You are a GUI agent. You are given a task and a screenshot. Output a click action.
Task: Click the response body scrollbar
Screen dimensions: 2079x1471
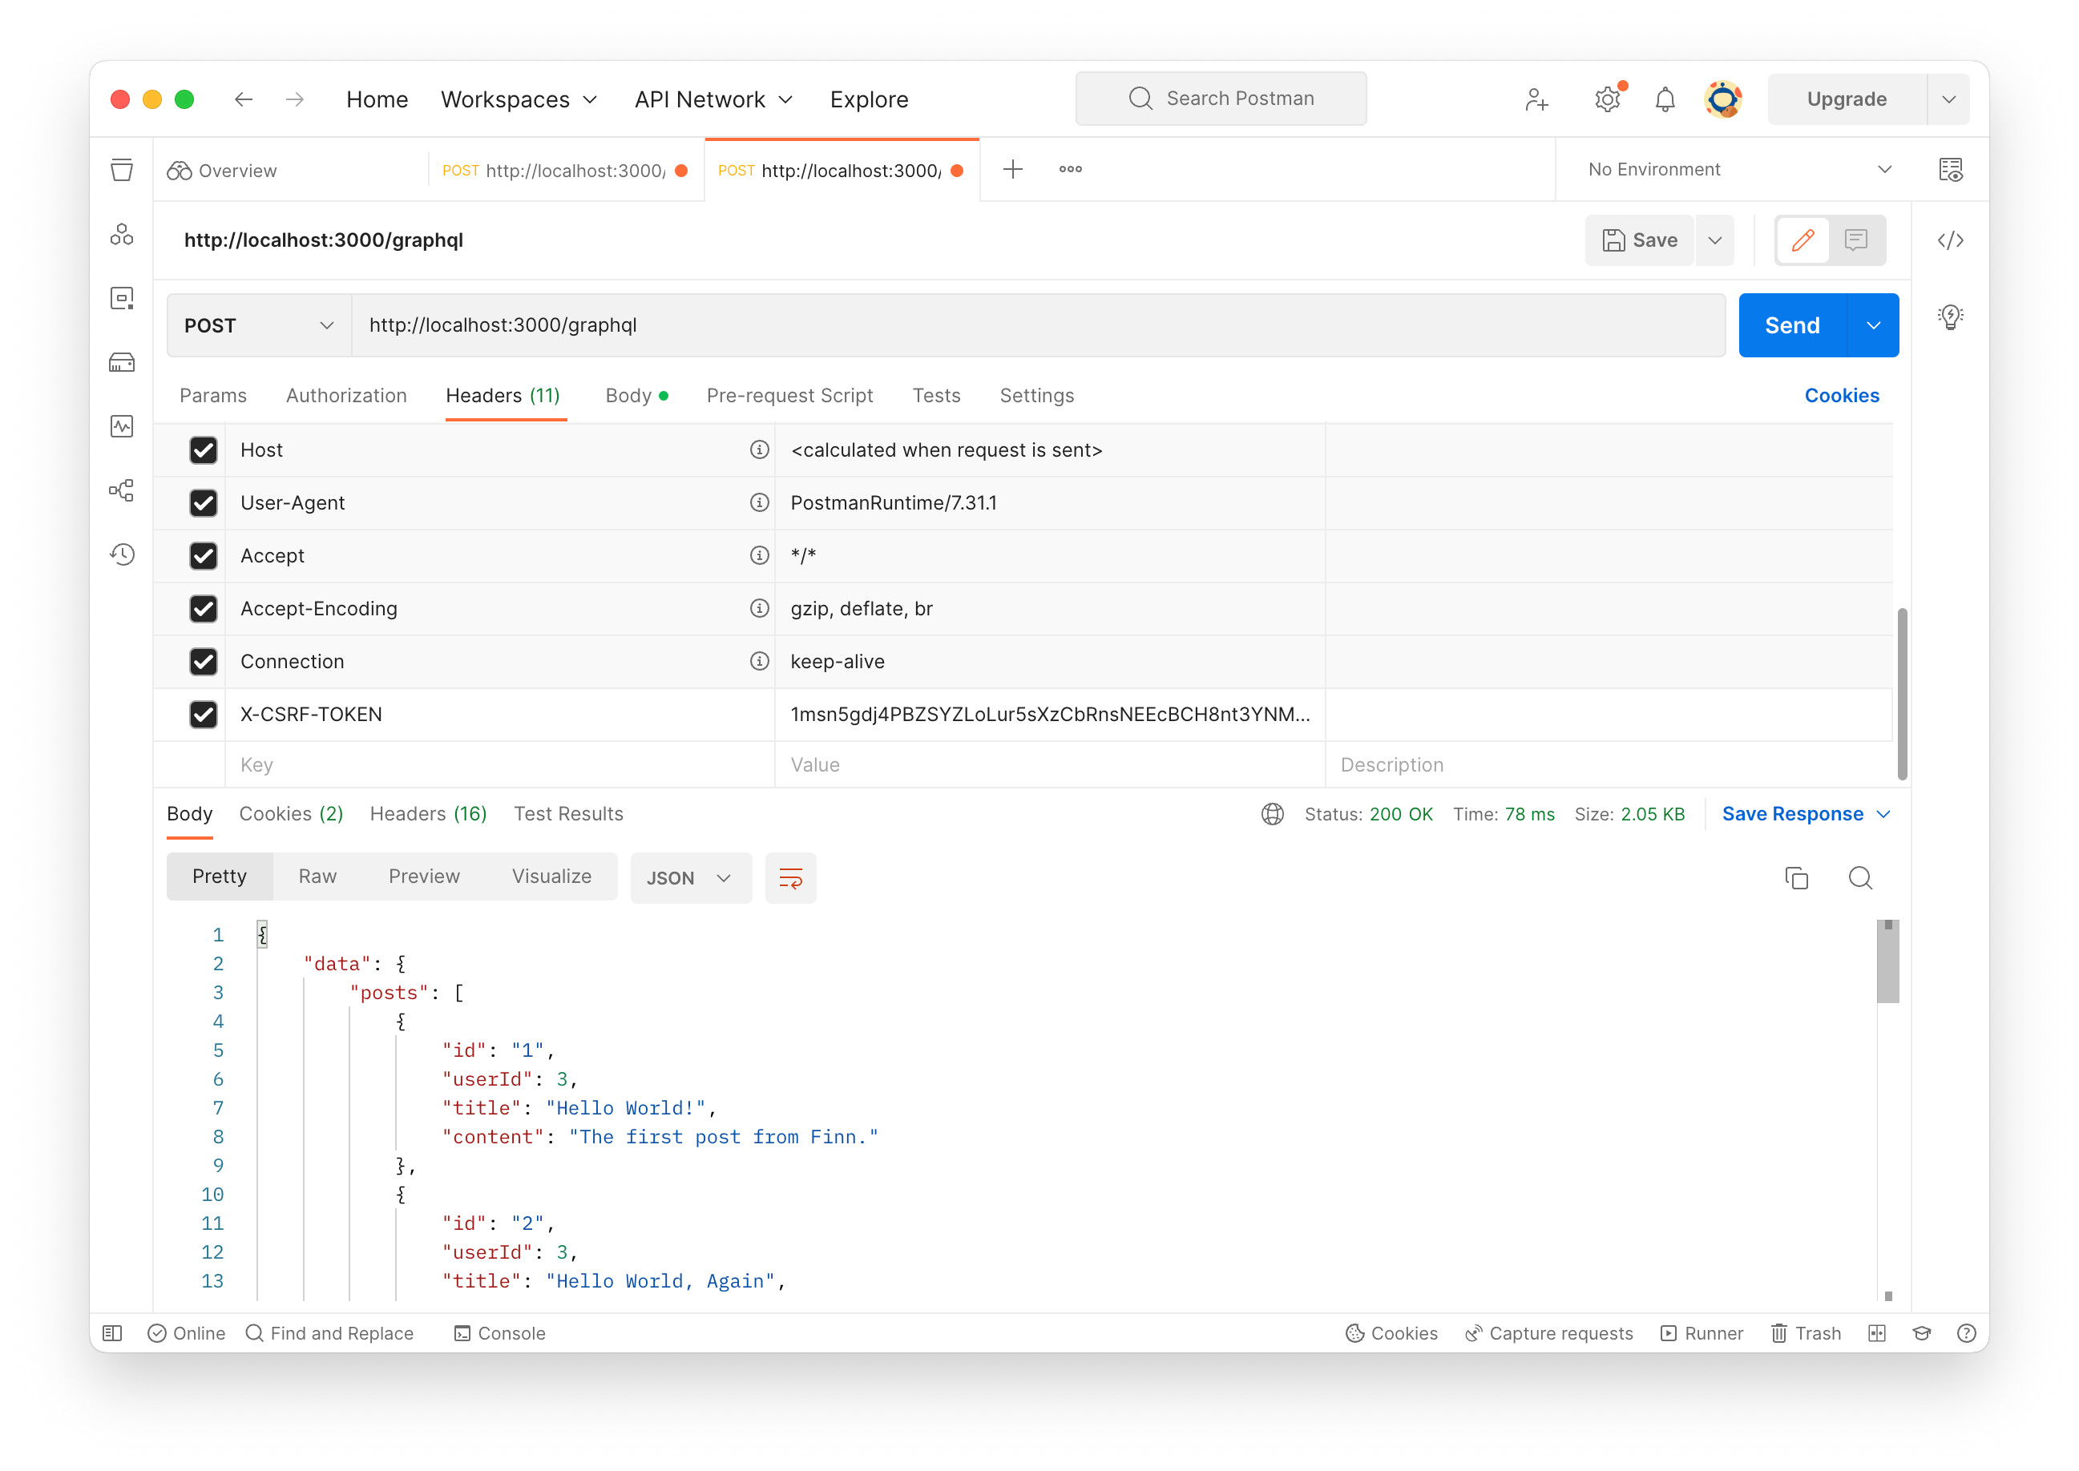1887,961
